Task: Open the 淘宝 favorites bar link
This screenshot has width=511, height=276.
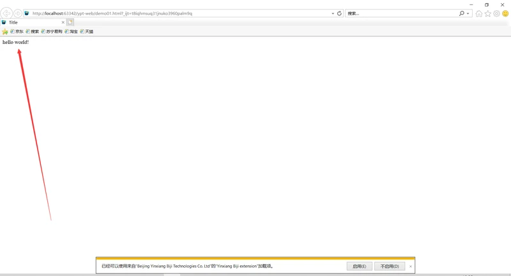Action: pos(71,31)
